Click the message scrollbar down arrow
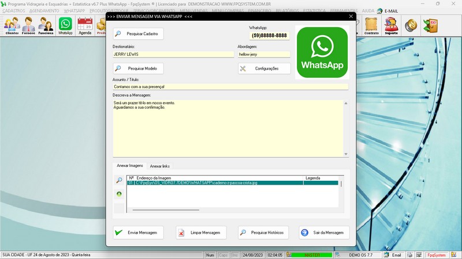Screen dimensions: 462x259 point(346,154)
